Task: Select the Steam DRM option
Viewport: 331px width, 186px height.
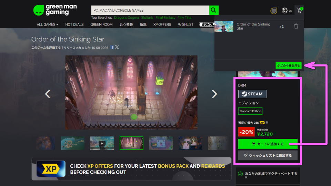Action: (x=252, y=94)
